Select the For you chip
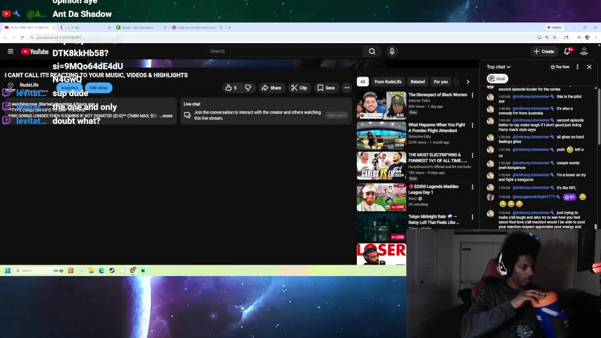Viewport: 601px width, 338px height. click(x=440, y=82)
